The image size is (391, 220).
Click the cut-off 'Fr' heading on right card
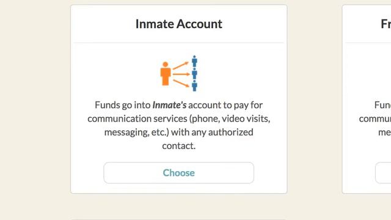tap(386, 24)
